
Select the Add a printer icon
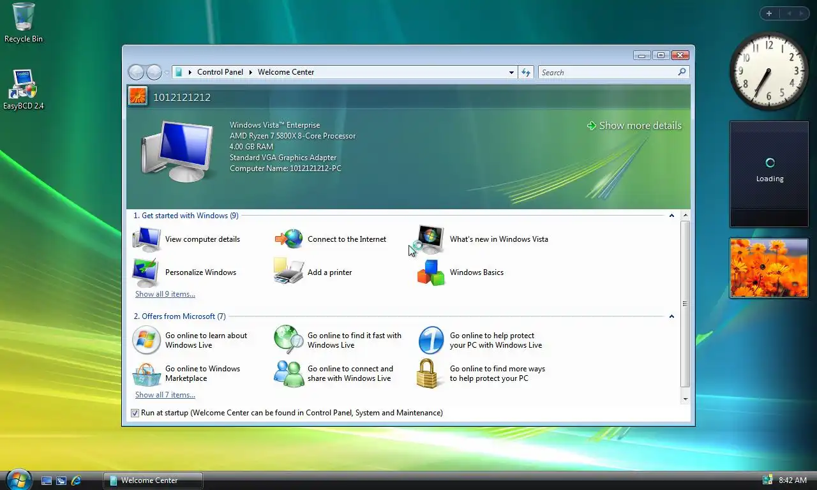tap(289, 271)
